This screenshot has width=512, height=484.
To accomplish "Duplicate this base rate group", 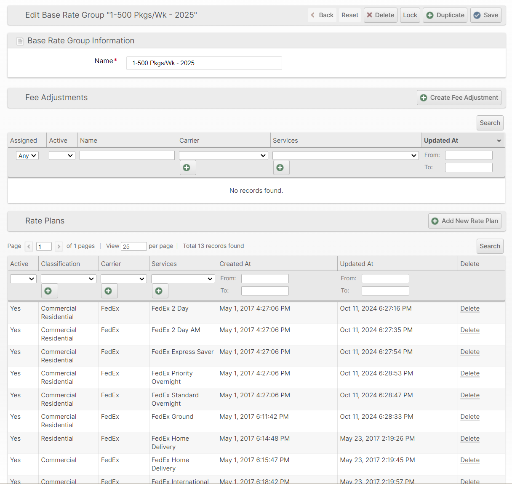I will click(445, 15).
